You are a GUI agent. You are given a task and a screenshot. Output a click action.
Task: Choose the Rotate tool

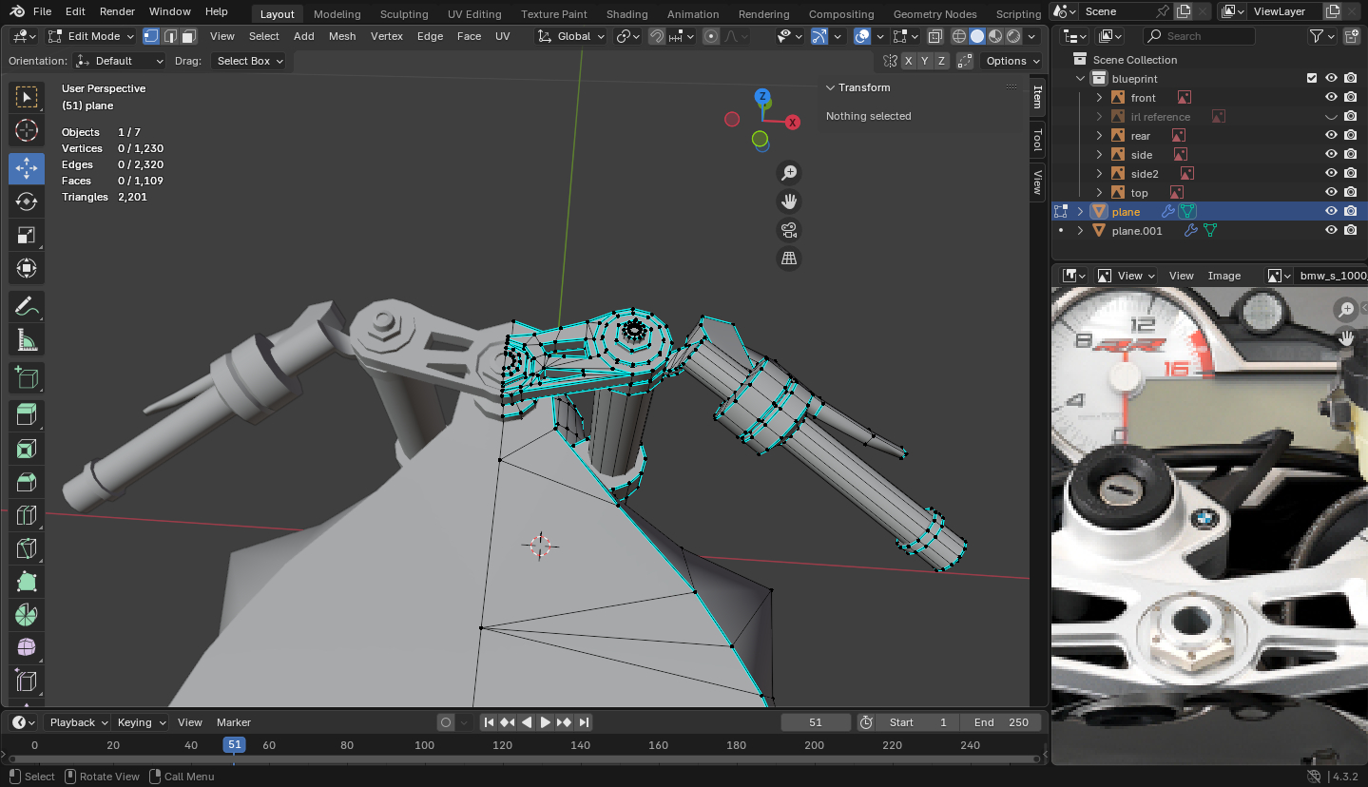[27, 202]
